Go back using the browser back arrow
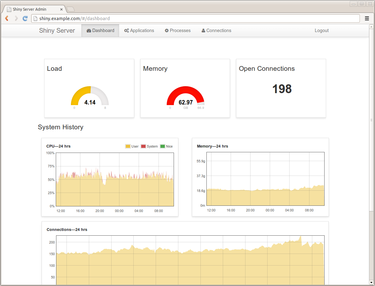 (6, 18)
